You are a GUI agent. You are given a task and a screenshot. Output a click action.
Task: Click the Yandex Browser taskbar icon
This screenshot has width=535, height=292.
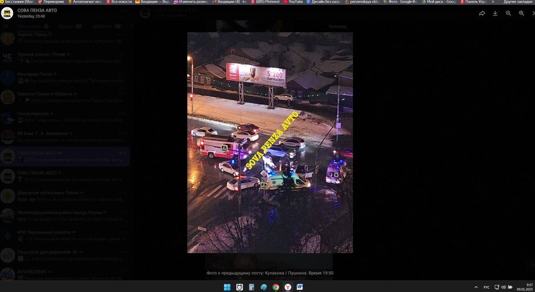[288, 287]
